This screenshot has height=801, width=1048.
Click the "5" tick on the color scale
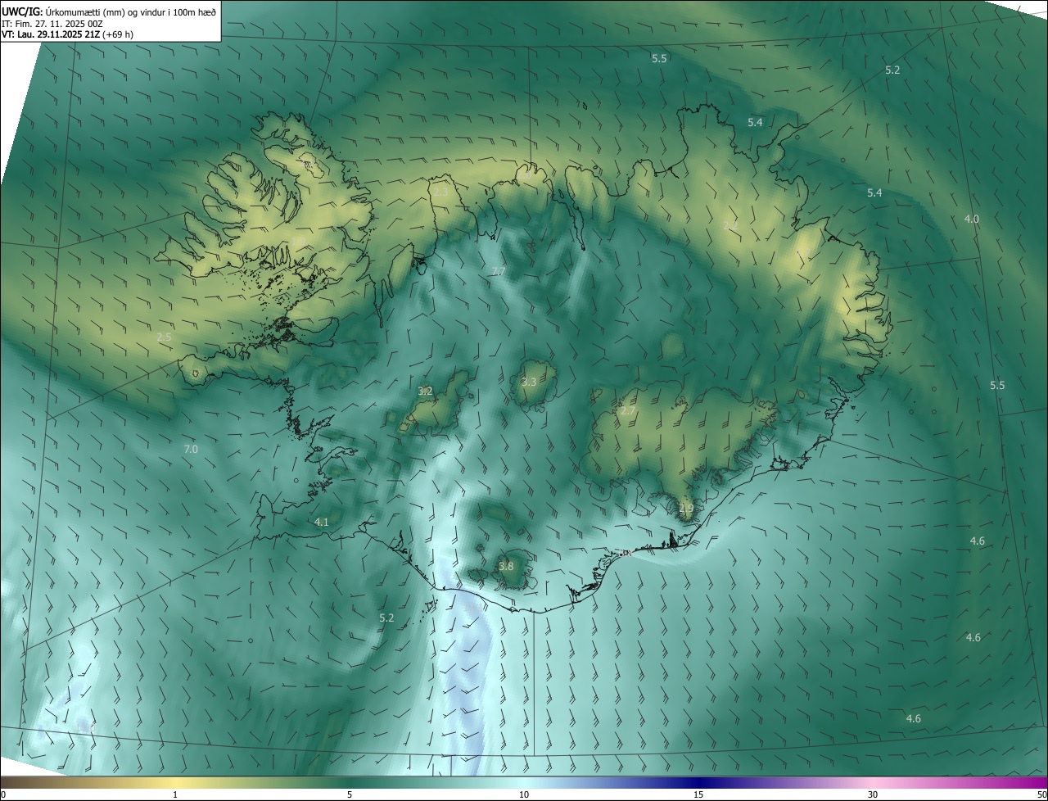pos(350,795)
